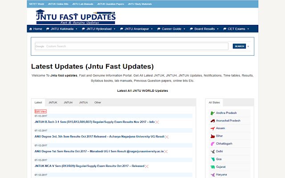Click the JNTU Fast Updates logo
This screenshot has height=178, width=285.
click(76, 17)
